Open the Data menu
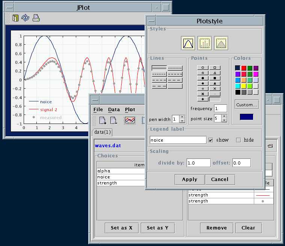The image size is (285, 246). tap(114, 109)
